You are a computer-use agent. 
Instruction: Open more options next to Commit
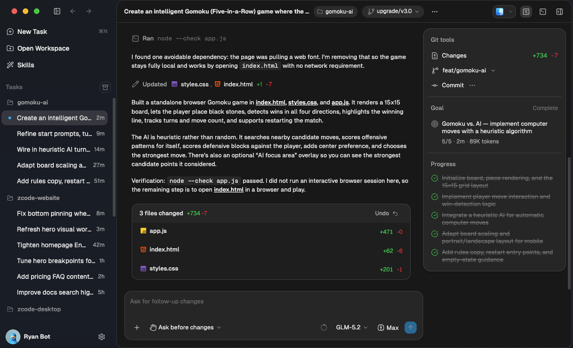(x=472, y=85)
